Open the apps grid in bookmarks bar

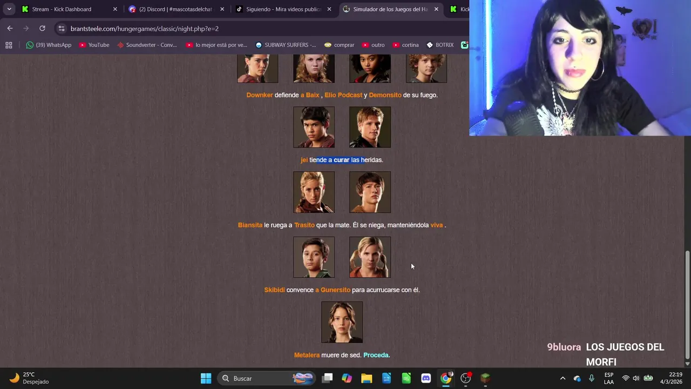(x=9, y=45)
